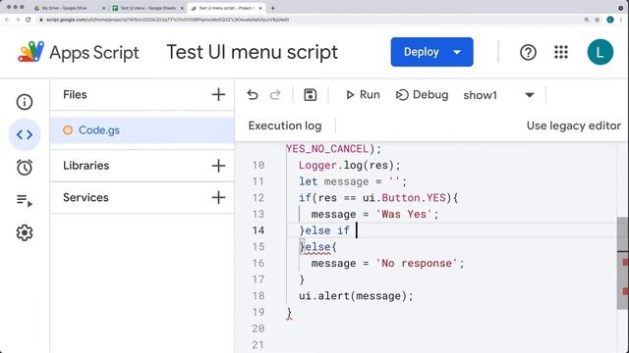The image size is (629, 353).
Task: Click the Libraries heading
Action: [x=86, y=166]
